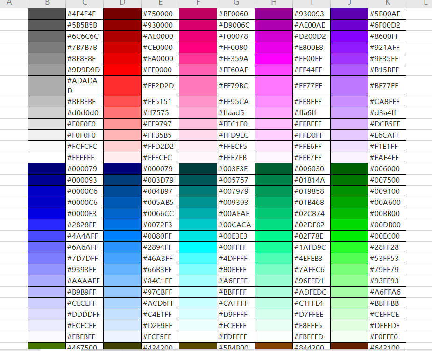Click the lowercase #ffaad5 cell
432x351 pixels.
point(236,112)
